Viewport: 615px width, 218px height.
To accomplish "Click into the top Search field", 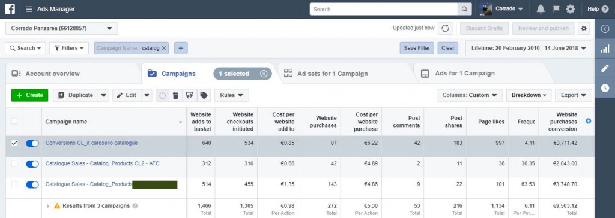I will pos(384,9).
